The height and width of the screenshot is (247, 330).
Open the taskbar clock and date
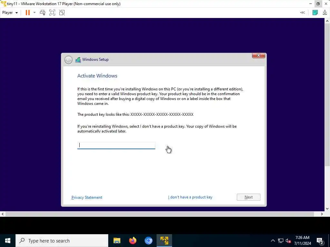[302, 241]
